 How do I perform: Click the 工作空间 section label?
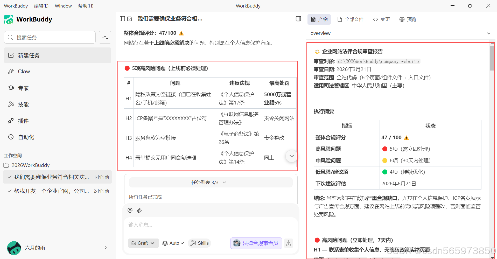point(13,156)
